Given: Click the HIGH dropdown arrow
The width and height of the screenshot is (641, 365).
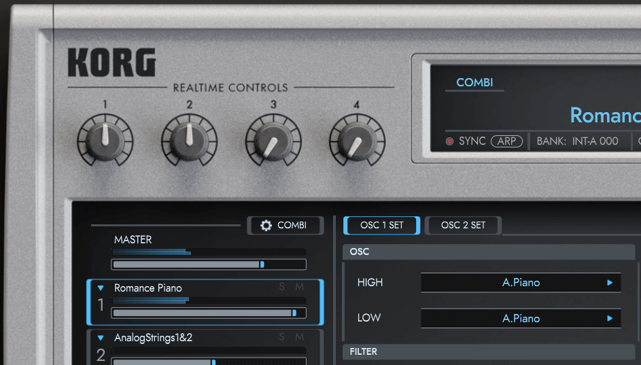Looking at the screenshot, I should click(610, 283).
